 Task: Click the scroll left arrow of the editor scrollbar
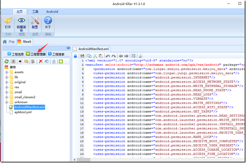pyautogui.click(x=74, y=160)
